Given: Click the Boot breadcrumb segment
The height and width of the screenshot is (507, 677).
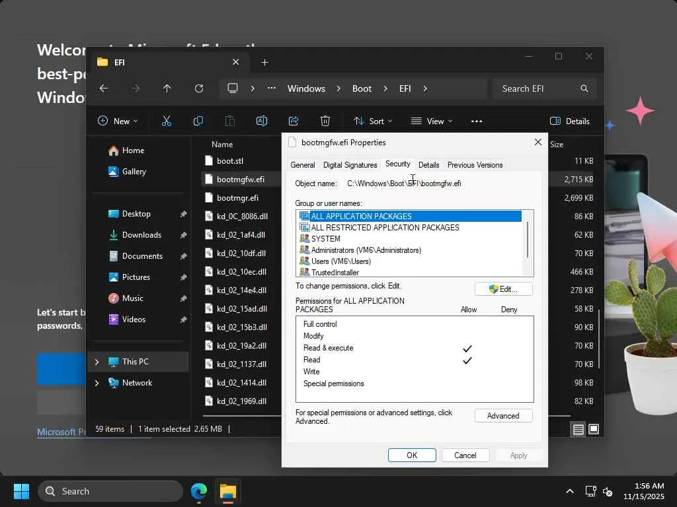Looking at the screenshot, I should pyautogui.click(x=362, y=88).
